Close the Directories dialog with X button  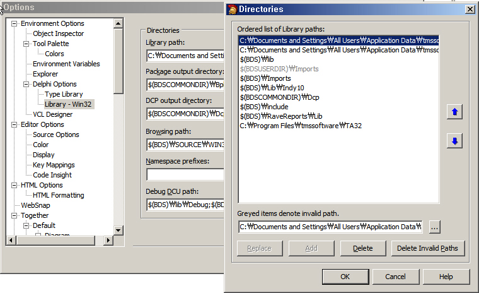(470, 9)
